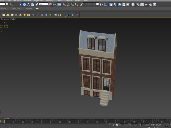Screen dimensions: 171x128
Task: Click the Select Object cursor tool
Action: point(7,5)
